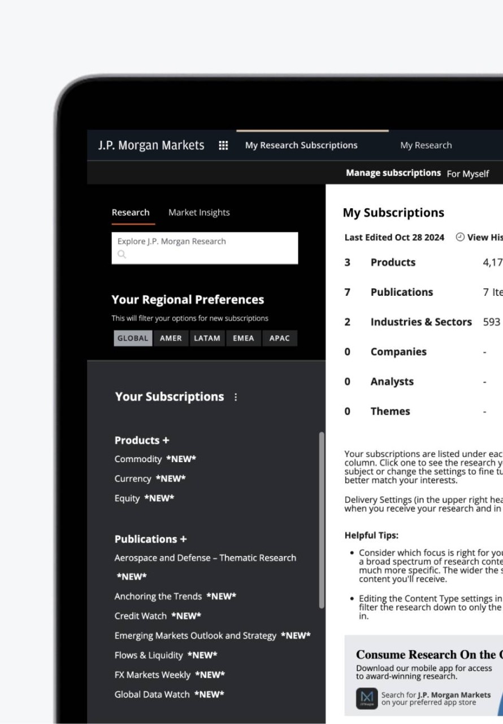Open the My Research tab

coord(426,145)
